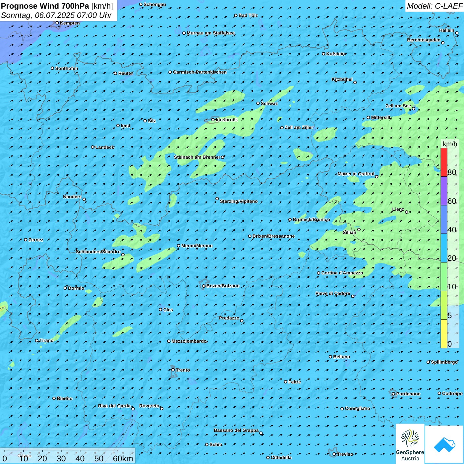Click the Kempten city label
464x464 pixels.
point(70,23)
